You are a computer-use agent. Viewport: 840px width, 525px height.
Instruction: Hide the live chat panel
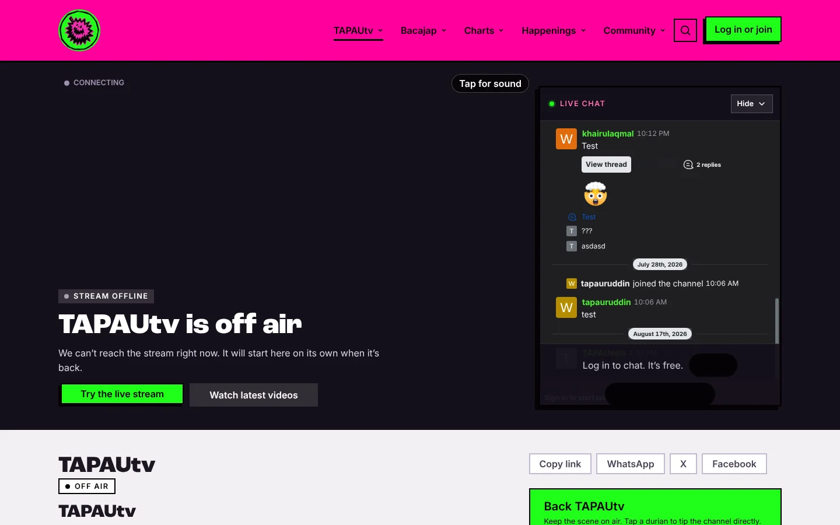tap(751, 104)
